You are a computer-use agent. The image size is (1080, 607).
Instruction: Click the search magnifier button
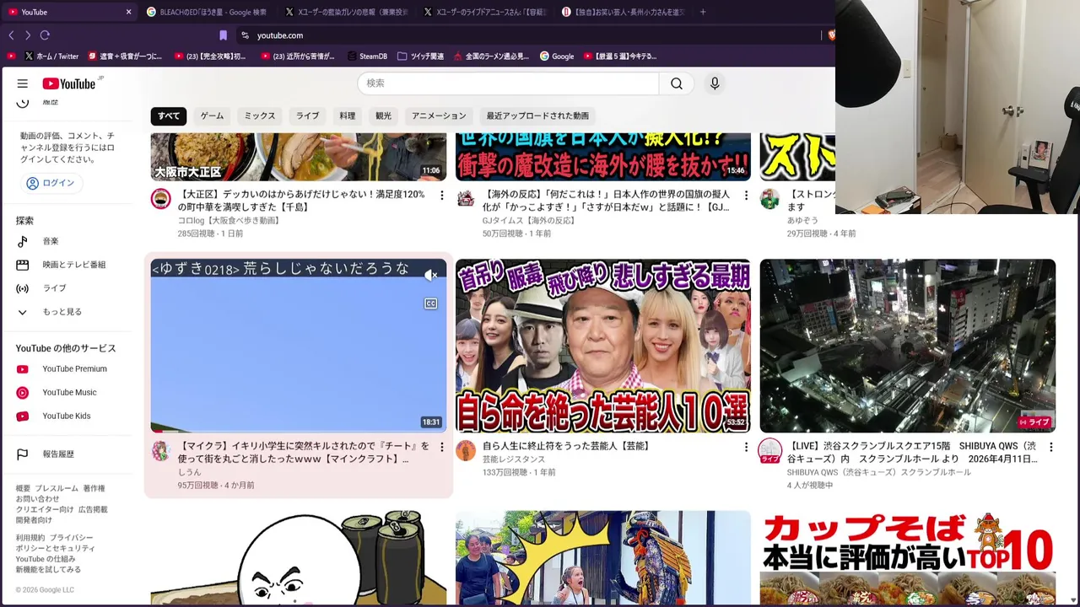click(x=677, y=83)
